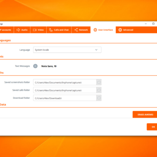Browse for saved calls folder
This screenshot has height=157, width=157.
coord(99,90)
